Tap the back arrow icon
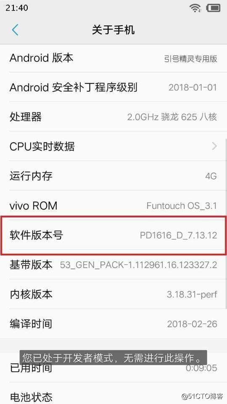The height and width of the screenshot is (404, 227). (x=15, y=30)
